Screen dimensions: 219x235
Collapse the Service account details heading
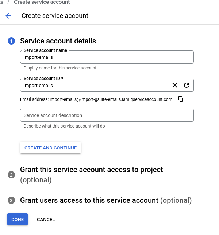[x=58, y=41]
